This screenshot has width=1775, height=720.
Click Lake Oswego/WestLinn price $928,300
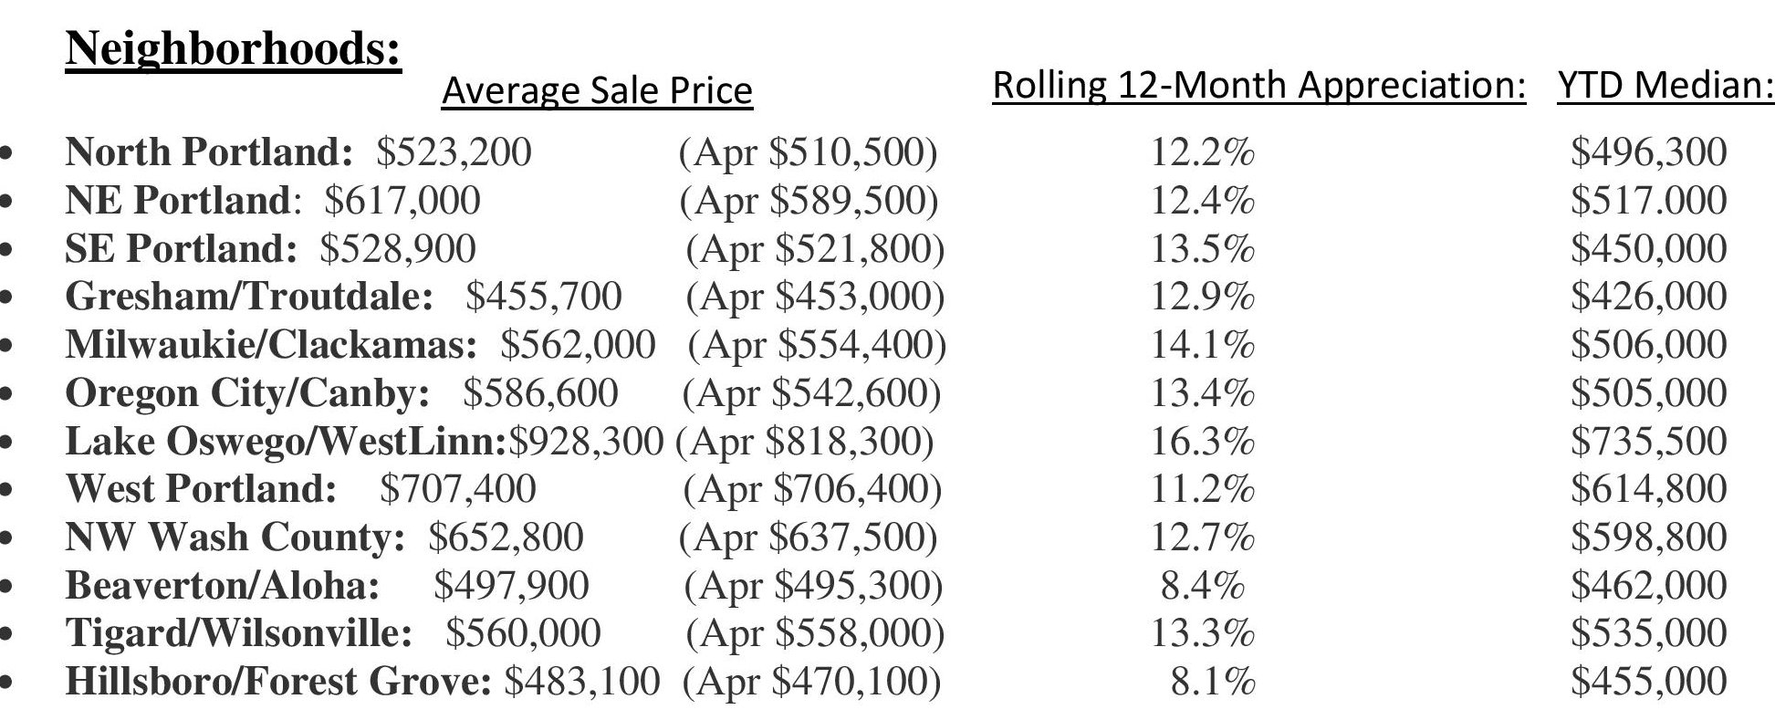pos(586,442)
